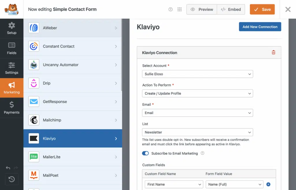296x190 pixels.
Task: Switch to the Payments section
Action: point(12,108)
